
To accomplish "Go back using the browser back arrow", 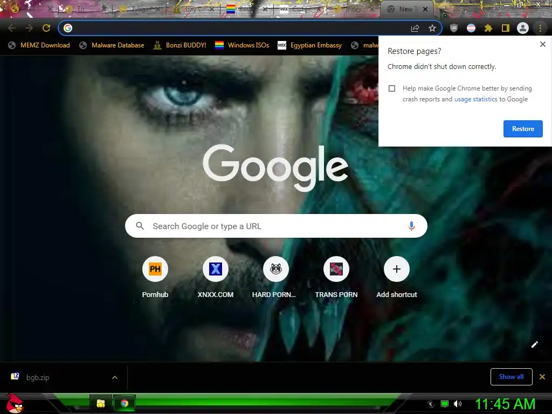I will coord(12,28).
